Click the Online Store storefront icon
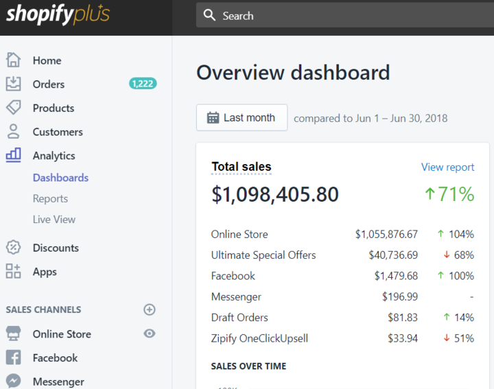This screenshot has width=494, height=389. [x=13, y=333]
